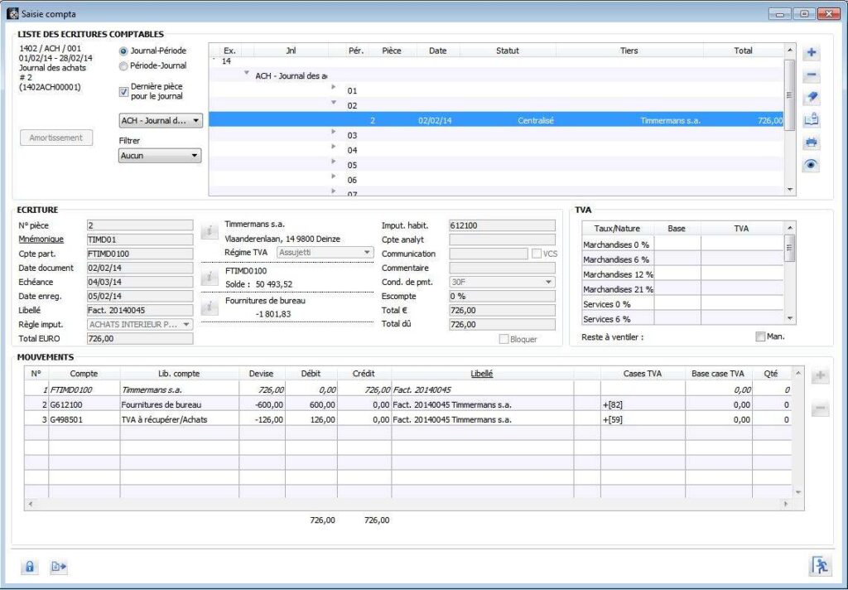Preview entry with the eye icon
This screenshot has width=848, height=590.
(811, 165)
